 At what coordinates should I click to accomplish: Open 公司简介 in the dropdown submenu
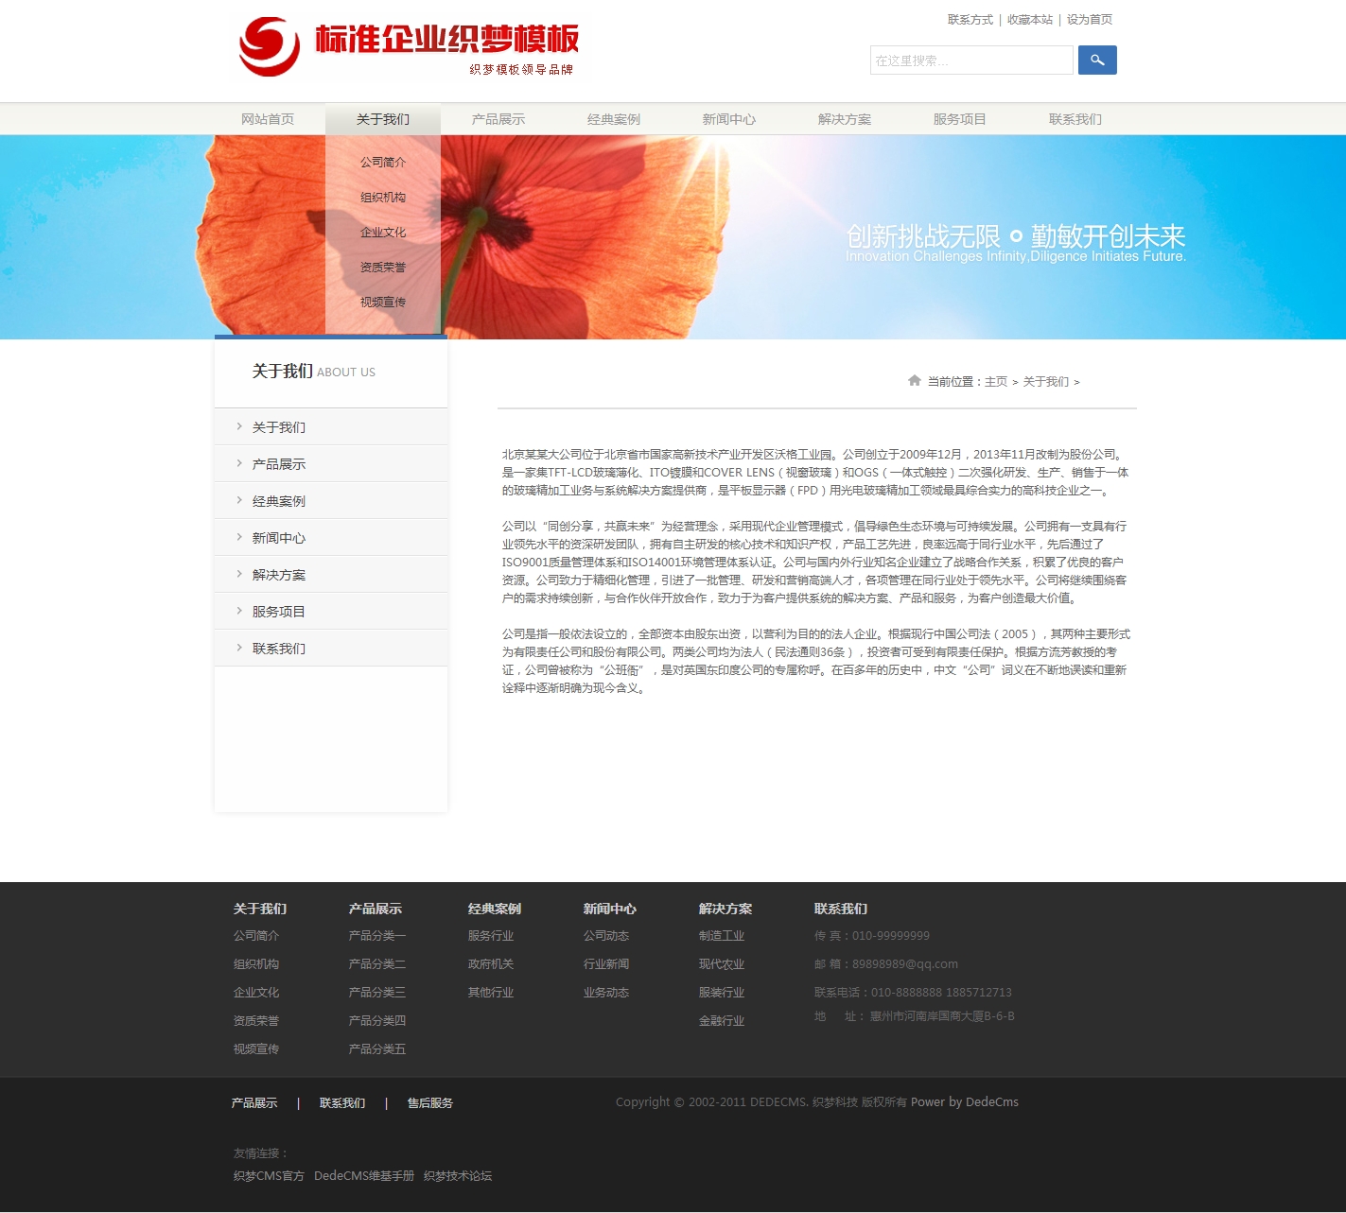tap(383, 163)
